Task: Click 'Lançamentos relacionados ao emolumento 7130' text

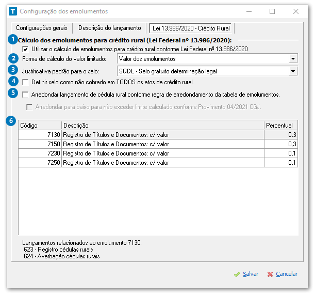Action: pyautogui.click(x=82, y=243)
